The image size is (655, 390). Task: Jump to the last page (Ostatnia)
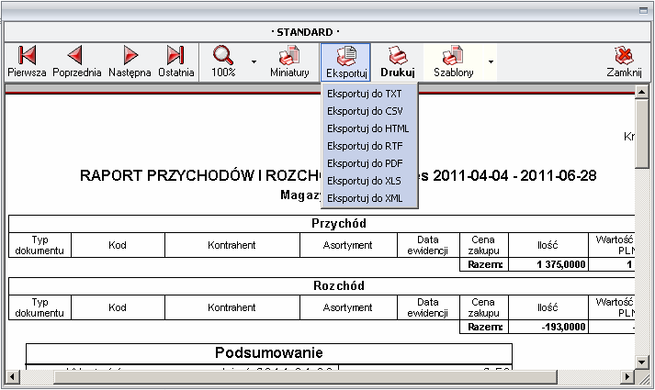tap(175, 61)
